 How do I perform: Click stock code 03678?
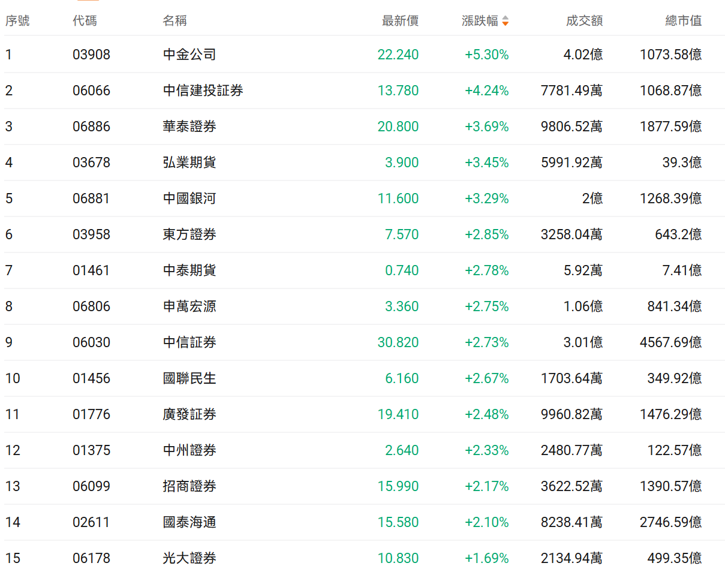[91, 162]
